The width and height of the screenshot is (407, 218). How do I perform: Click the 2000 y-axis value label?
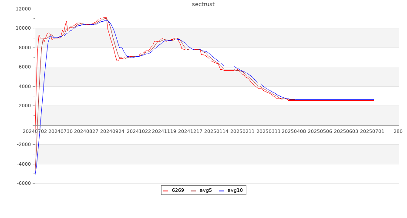pyautogui.click(x=24, y=106)
